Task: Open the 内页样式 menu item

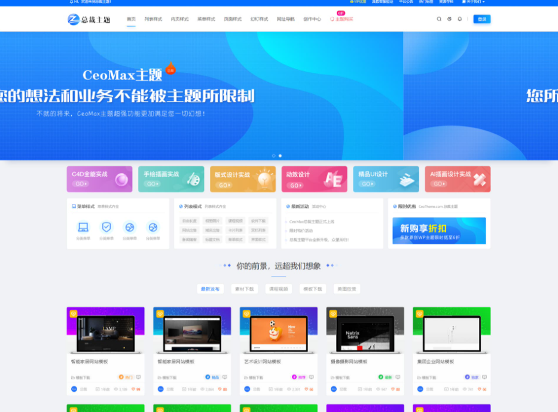Action: coord(179,19)
